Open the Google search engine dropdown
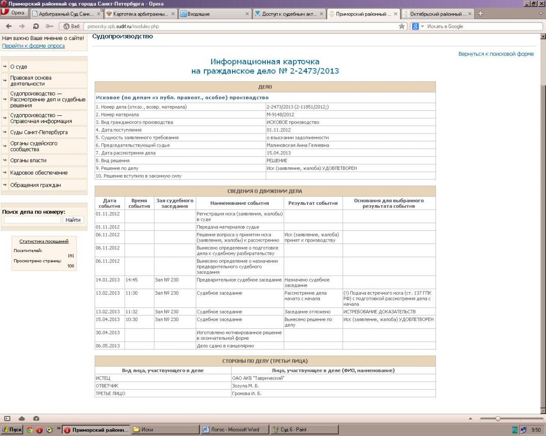The height and width of the screenshot is (436, 546). tap(418, 26)
